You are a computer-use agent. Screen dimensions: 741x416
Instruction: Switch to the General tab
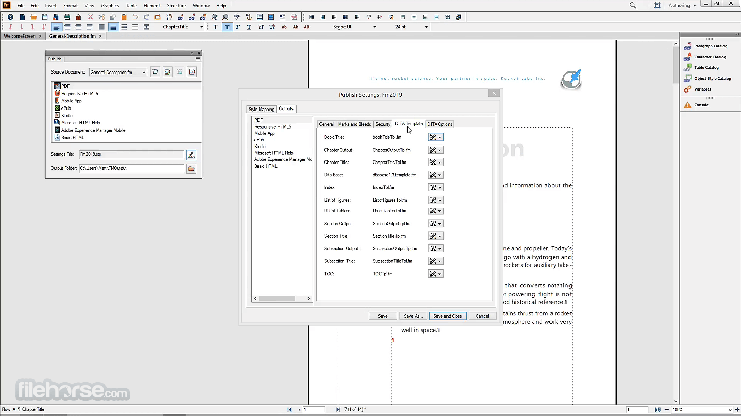point(326,124)
